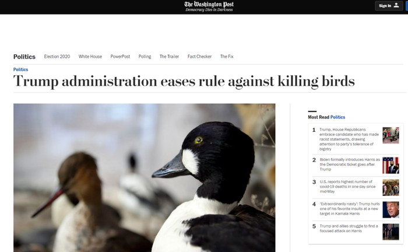This screenshot has height=252, width=408.
Task: Click the blue Politics breadcrumb link
Action: tap(20, 69)
